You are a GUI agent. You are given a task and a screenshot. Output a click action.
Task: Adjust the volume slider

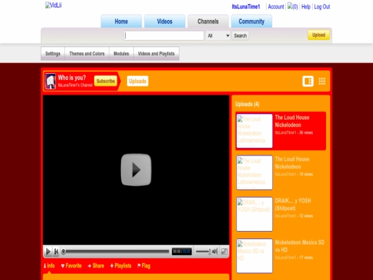203,251
